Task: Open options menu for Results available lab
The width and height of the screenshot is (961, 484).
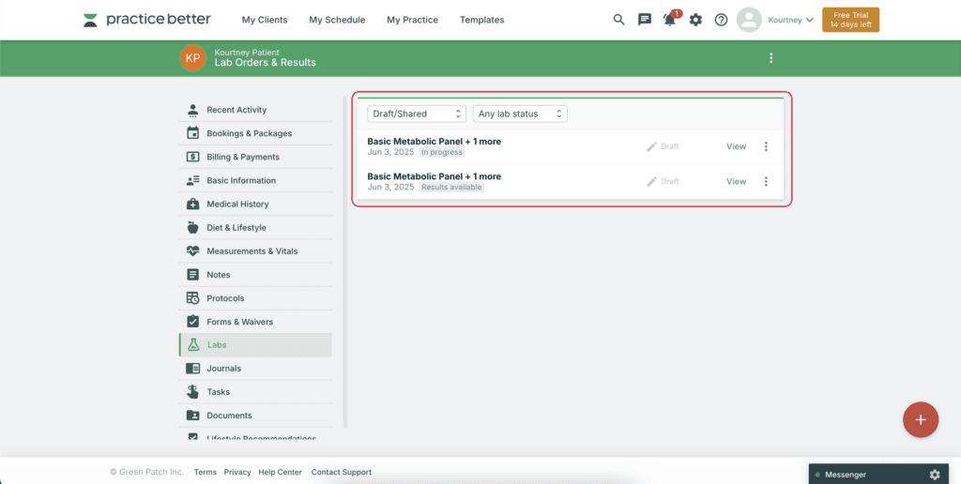Action: click(x=766, y=181)
